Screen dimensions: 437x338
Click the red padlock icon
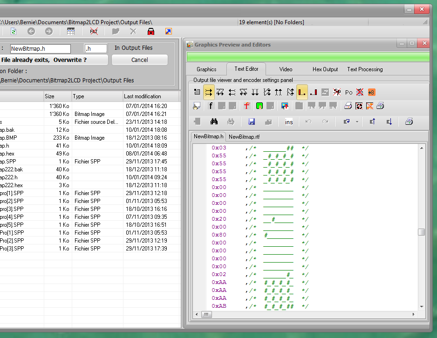150,32
